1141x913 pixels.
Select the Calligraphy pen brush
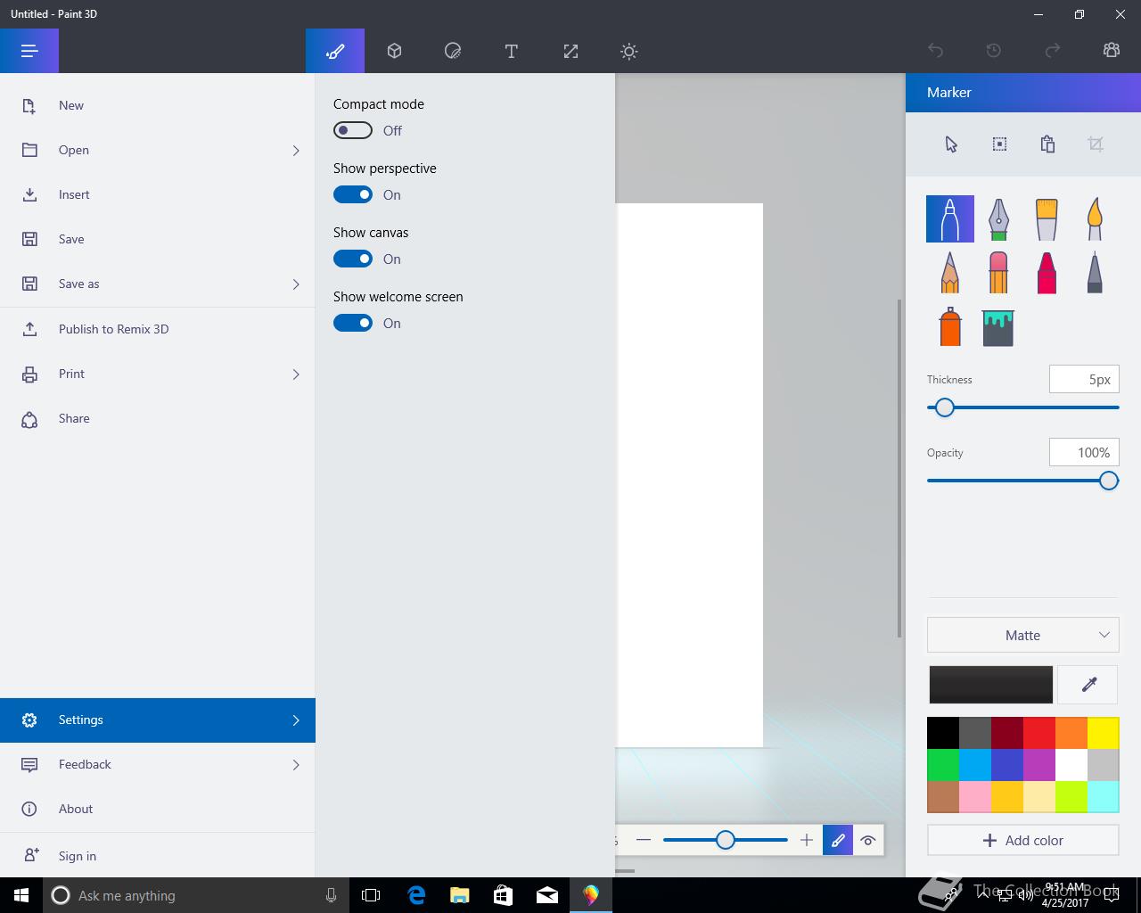click(x=998, y=219)
